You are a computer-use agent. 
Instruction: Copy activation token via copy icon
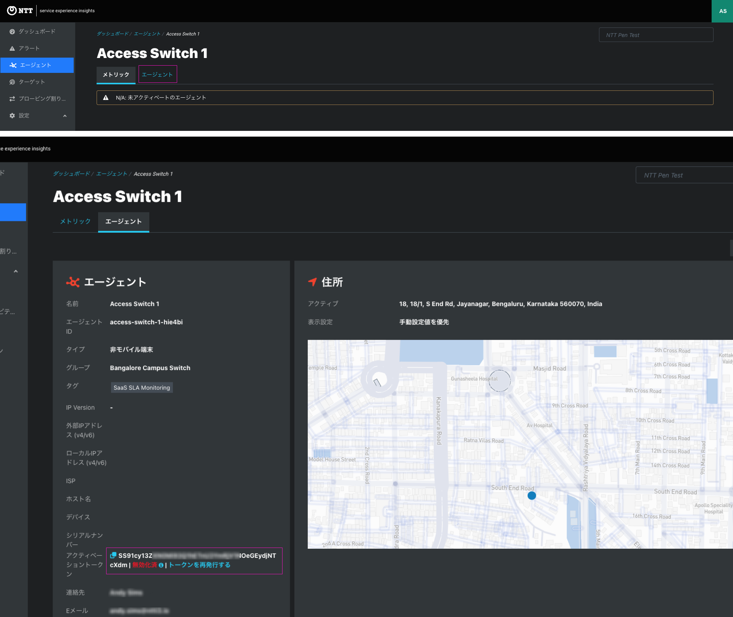pos(113,555)
